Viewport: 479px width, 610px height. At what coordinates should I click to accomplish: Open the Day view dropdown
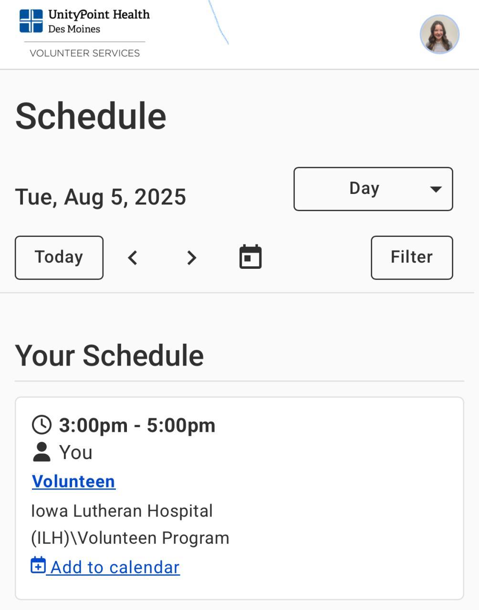(x=373, y=189)
